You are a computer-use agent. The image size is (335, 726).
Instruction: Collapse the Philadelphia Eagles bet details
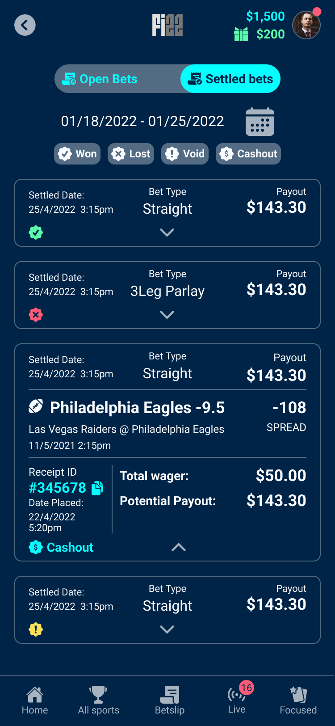(x=179, y=547)
